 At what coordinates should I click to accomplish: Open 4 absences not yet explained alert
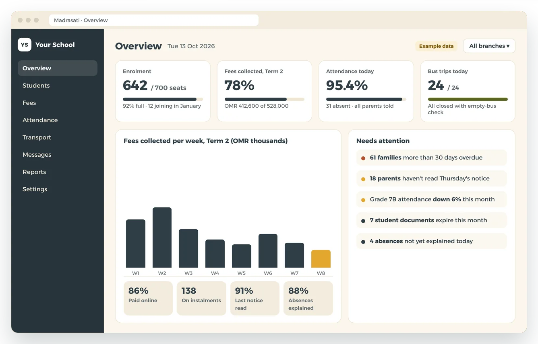click(431, 241)
